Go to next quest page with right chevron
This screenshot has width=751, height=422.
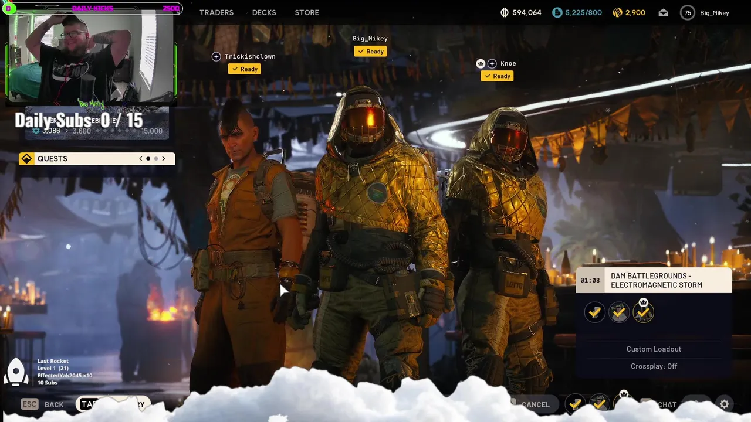pyautogui.click(x=164, y=159)
